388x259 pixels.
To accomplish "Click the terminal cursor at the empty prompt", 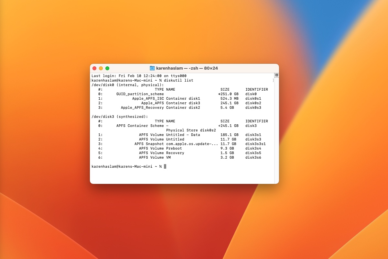I will 165,166.
